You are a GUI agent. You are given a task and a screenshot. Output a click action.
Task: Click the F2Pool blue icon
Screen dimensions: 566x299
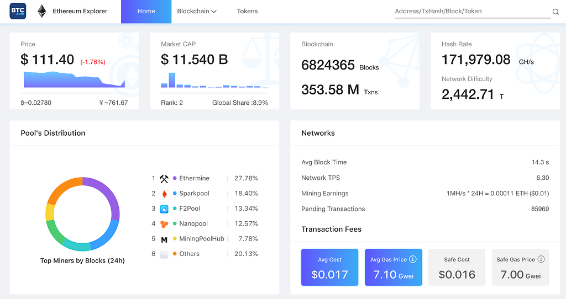pos(164,209)
